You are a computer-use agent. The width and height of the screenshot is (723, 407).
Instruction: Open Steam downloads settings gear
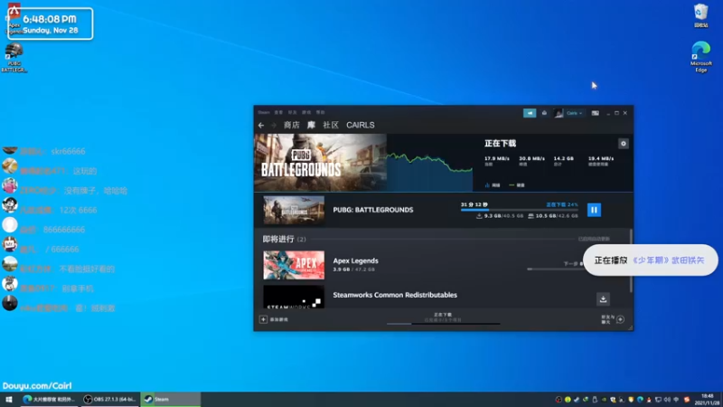pyautogui.click(x=623, y=144)
